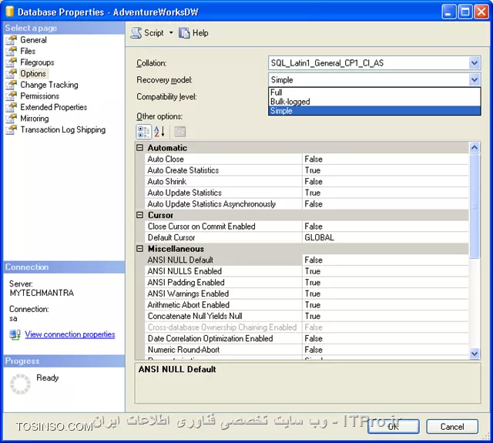Click the Filegroups page icon
The image size is (493, 443).
[12, 62]
